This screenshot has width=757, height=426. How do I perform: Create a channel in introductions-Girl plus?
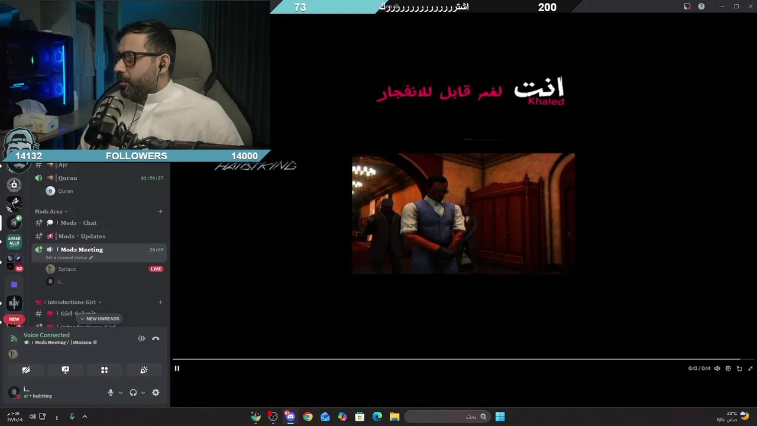(x=160, y=302)
